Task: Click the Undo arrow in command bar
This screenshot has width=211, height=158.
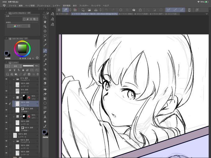Action: (106, 10)
